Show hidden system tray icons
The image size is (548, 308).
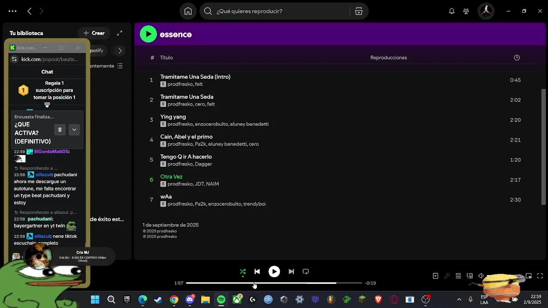[459, 299]
